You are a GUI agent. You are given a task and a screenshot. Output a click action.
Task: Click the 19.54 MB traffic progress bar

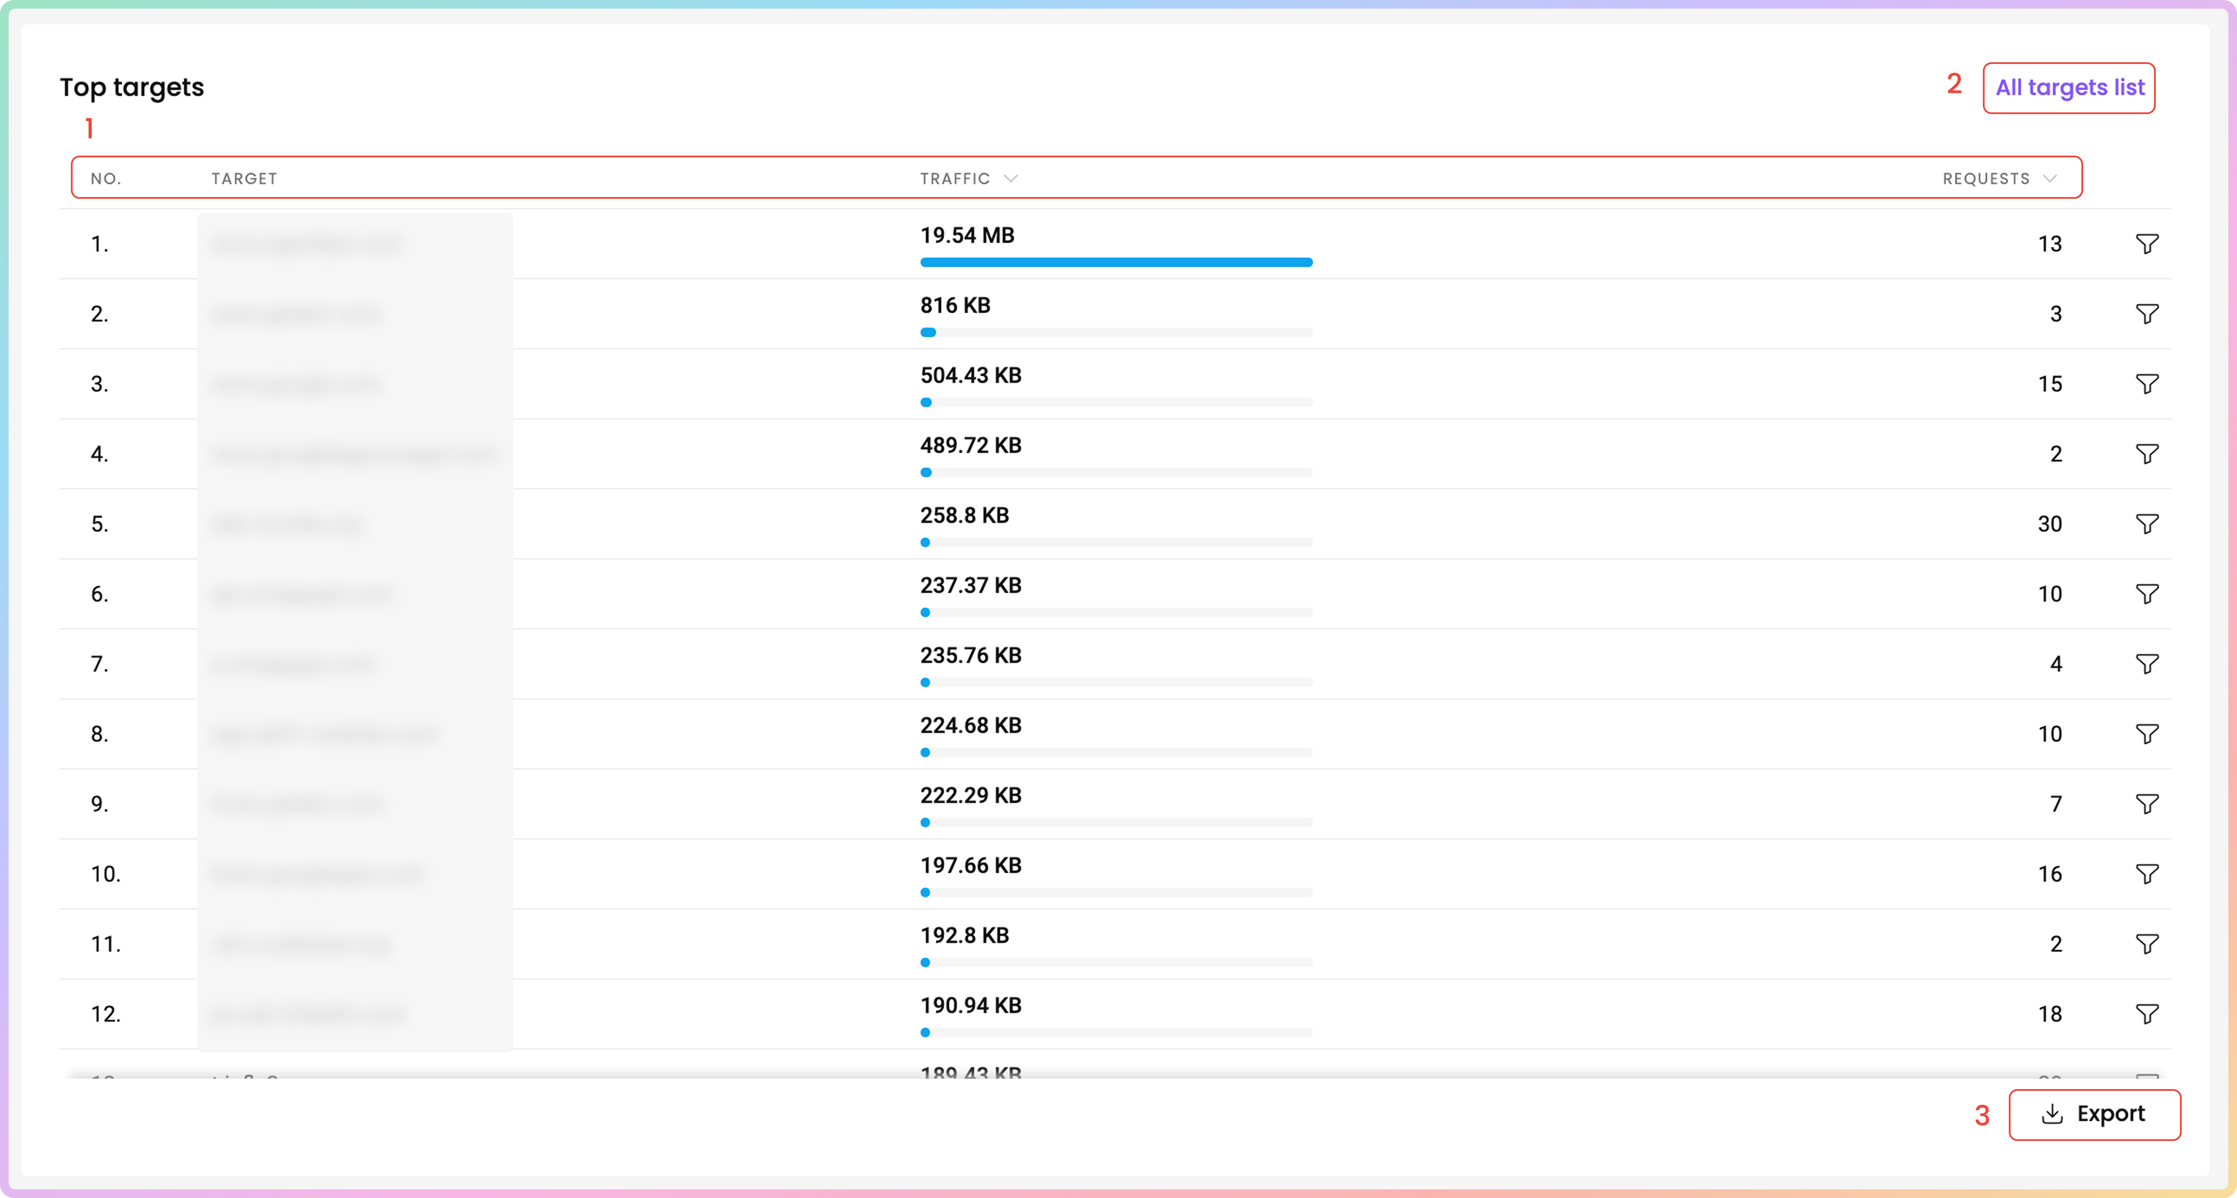[1116, 262]
